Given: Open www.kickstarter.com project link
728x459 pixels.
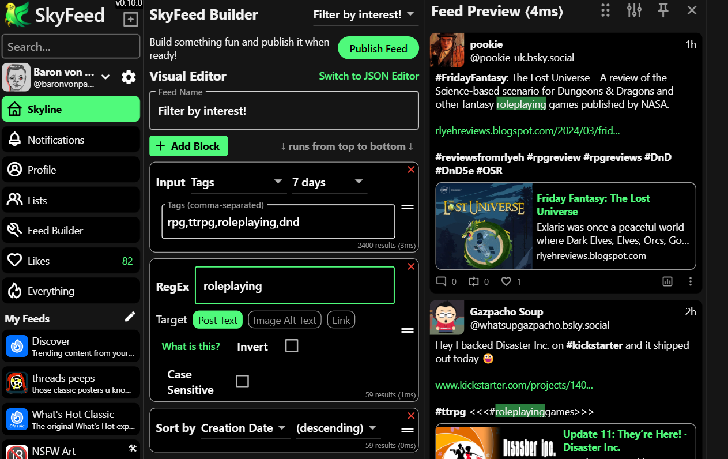Looking at the screenshot, I should [x=514, y=385].
